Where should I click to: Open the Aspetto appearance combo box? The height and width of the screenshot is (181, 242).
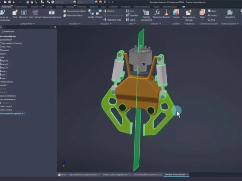coord(86,2)
